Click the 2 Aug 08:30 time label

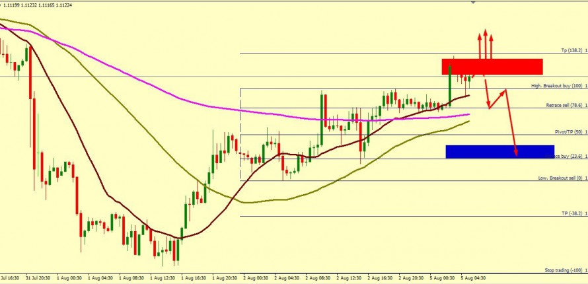(x=318, y=279)
